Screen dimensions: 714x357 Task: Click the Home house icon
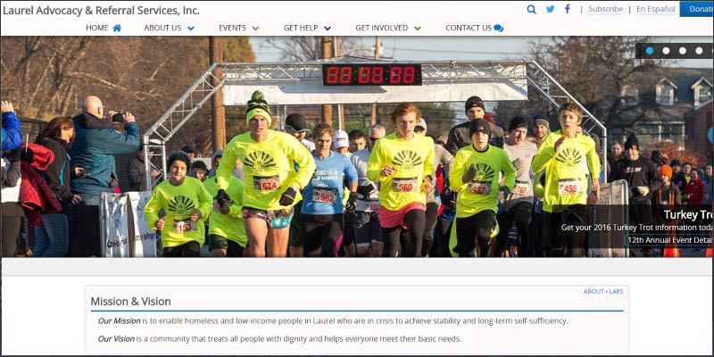click(x=117, y=28)
